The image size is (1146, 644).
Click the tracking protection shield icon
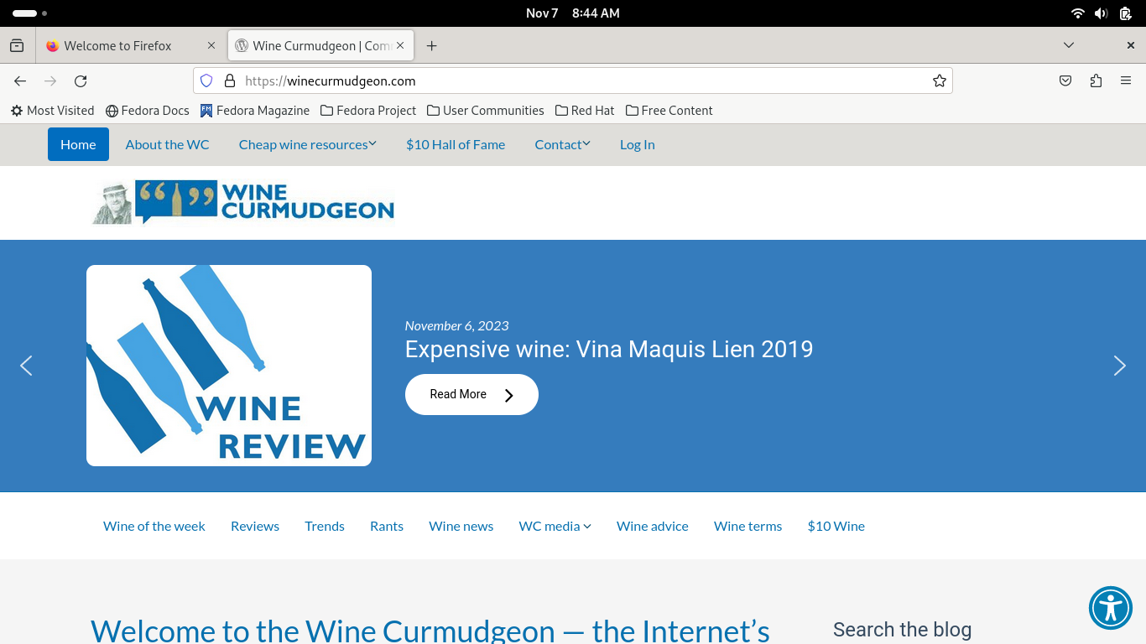click(206, 81)
